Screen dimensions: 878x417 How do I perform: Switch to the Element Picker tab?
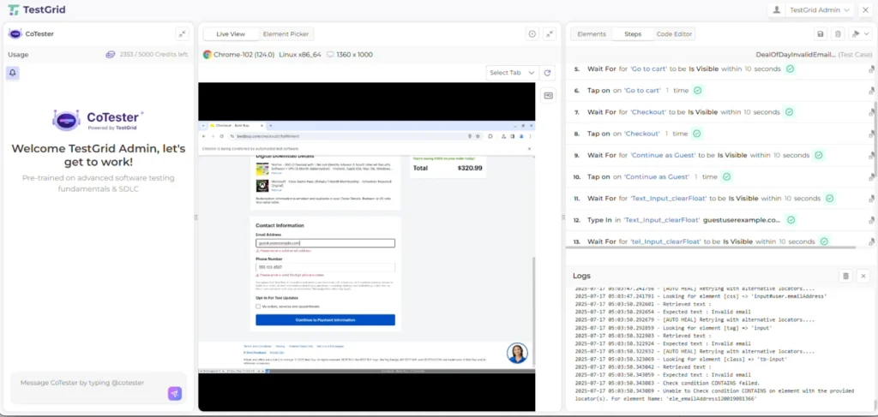286,34
